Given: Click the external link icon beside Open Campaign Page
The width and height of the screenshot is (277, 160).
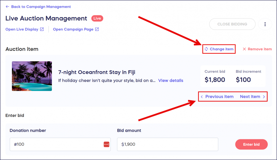Looking at the screenshot, I should click(97, 29).
